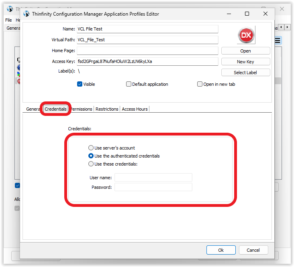The height and width of the screenshot is (267, 294).
Task: Click the tab scroll left arrow in background window
Action: tap(281, 27)
